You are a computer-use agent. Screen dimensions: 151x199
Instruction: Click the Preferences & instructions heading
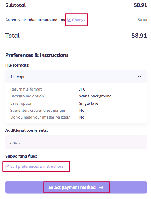37,55
